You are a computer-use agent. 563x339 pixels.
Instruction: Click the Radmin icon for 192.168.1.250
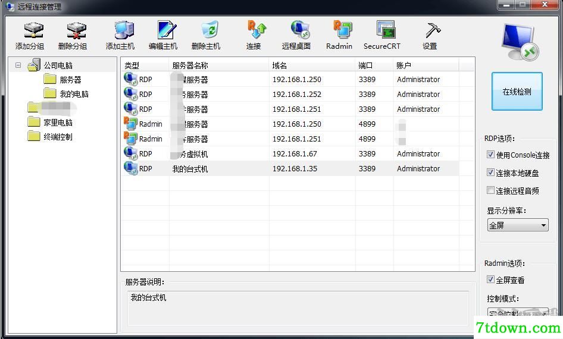(x=130, y=123)
